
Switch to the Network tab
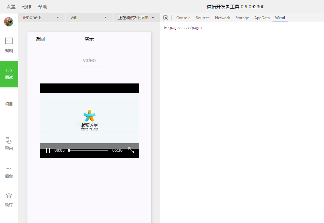click(222, 18)
